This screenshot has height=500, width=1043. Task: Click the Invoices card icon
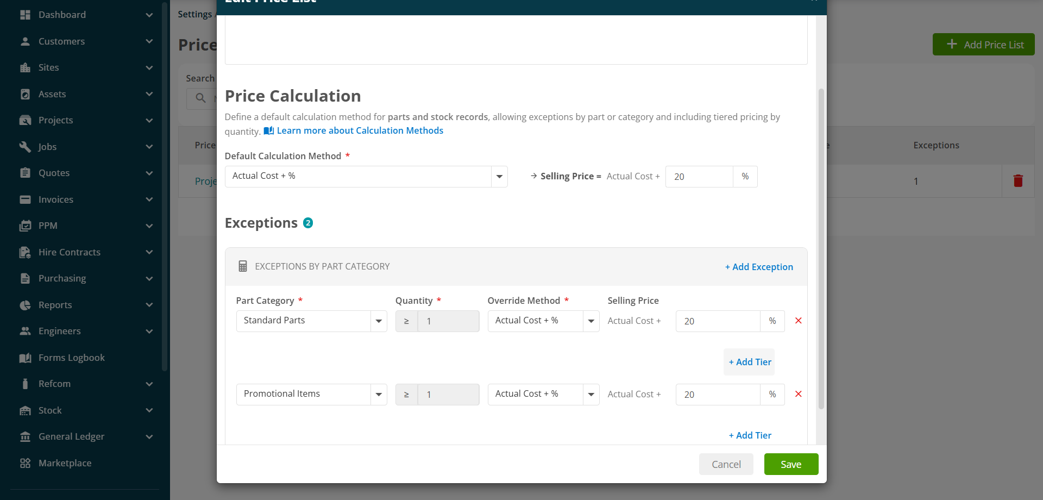pyautogui.click(x=25, y=199)
